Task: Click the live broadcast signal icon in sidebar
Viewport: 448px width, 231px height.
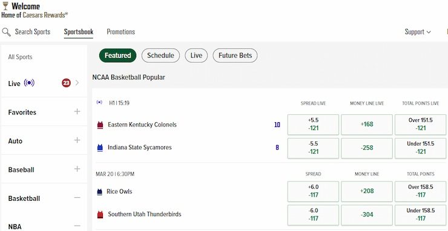Action: tap(29, 83)
